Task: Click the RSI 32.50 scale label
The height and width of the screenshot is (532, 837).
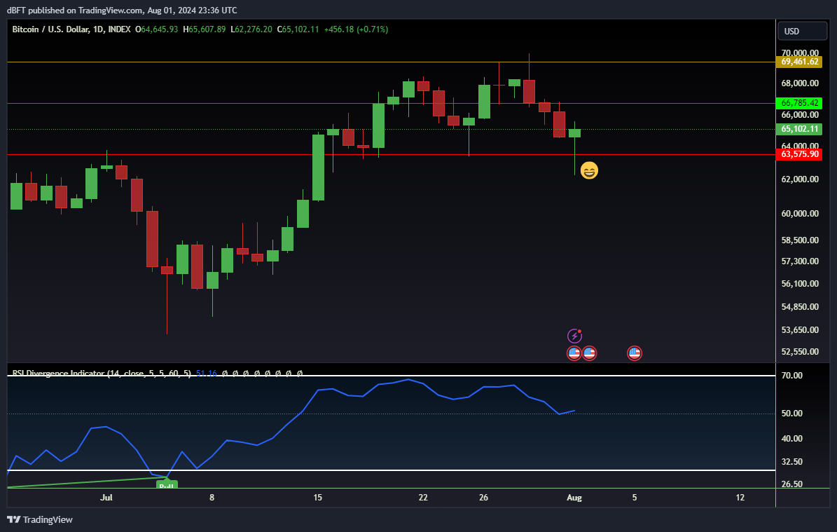Action: [x=791, y=461]
